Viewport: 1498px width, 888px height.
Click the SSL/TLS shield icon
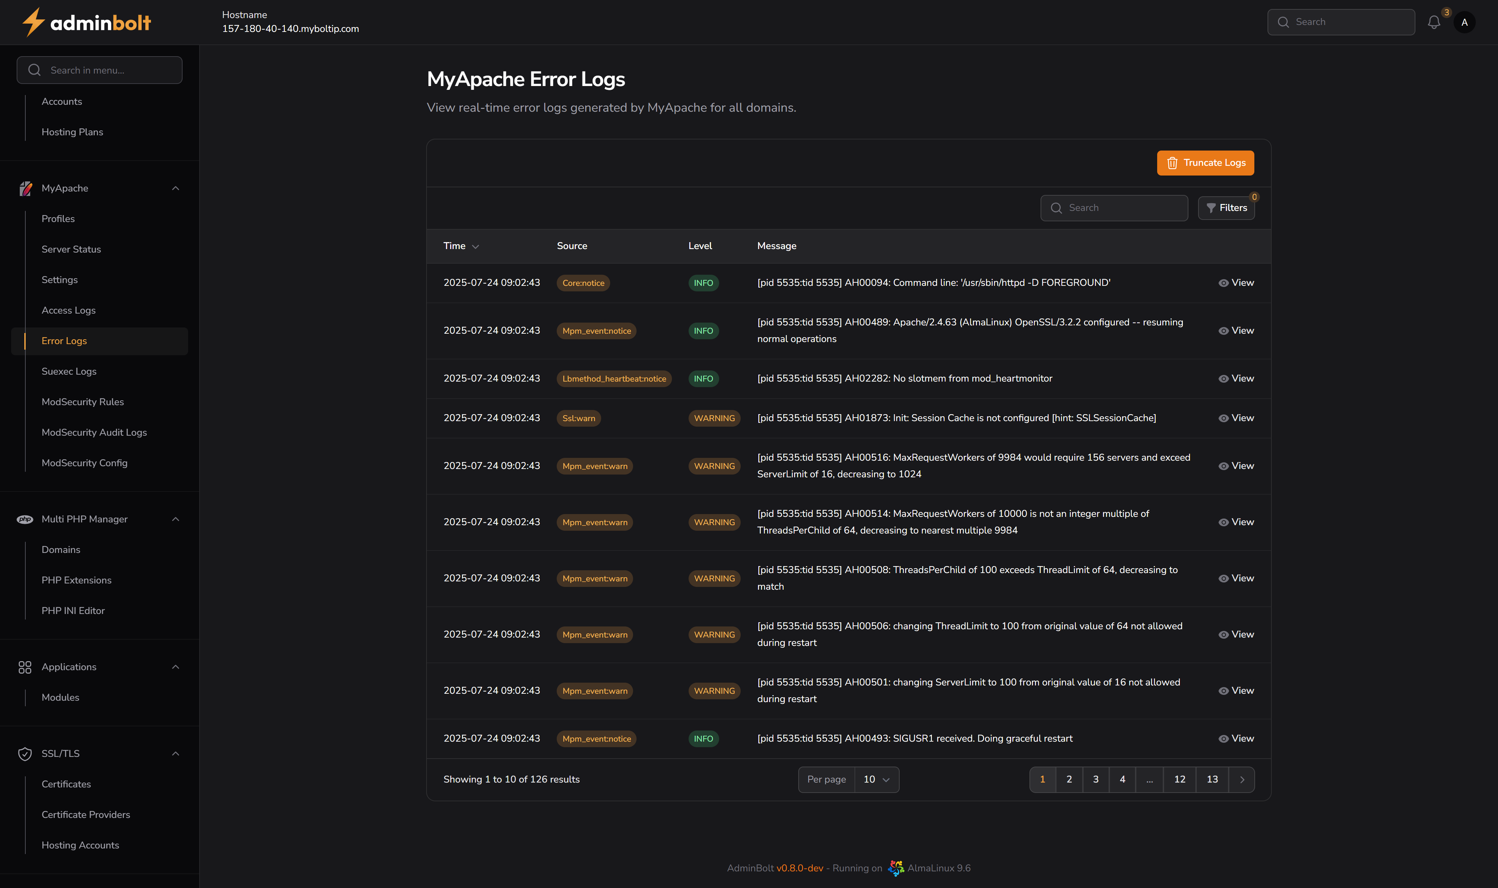click(25, 753)
